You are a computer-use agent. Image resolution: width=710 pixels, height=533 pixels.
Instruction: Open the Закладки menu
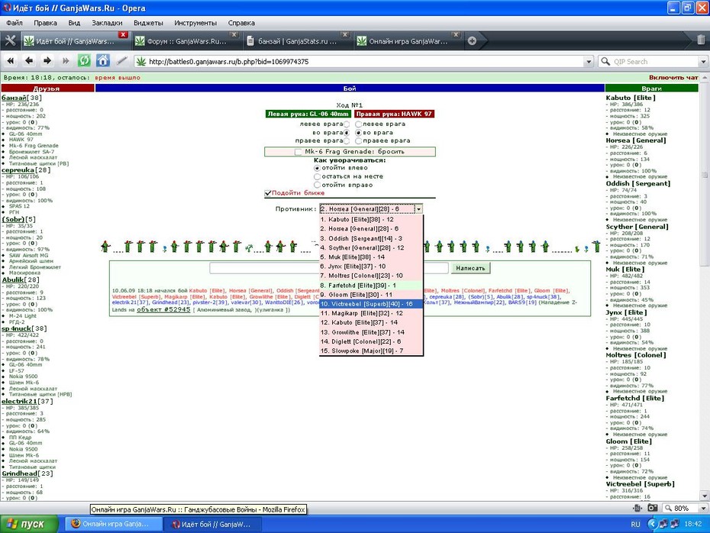point(107,23)
